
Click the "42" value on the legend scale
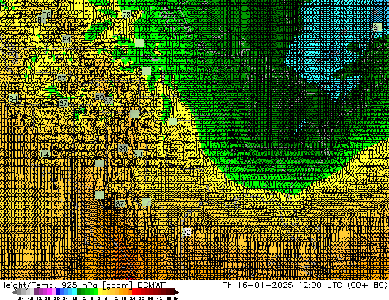tap(160, 299)
